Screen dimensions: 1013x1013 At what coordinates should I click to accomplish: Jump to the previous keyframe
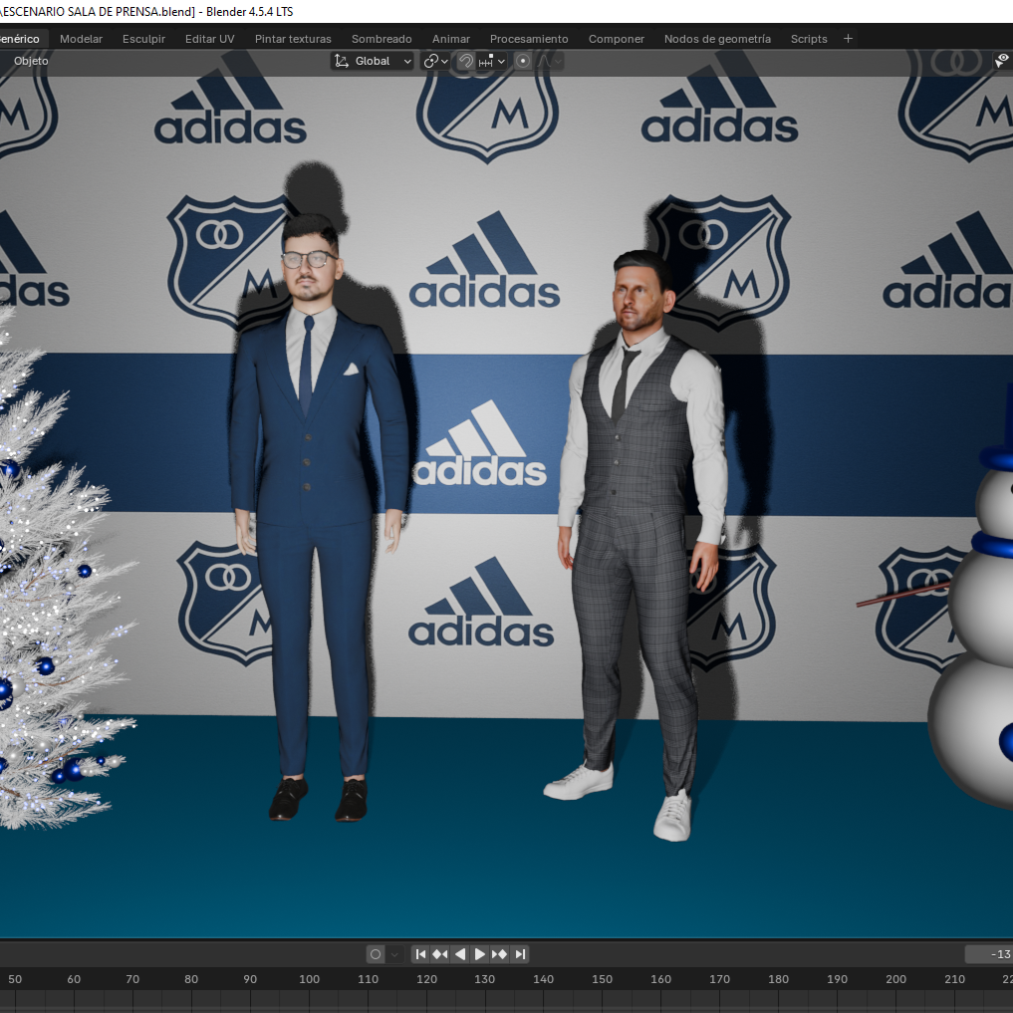[x=440, y=954]
